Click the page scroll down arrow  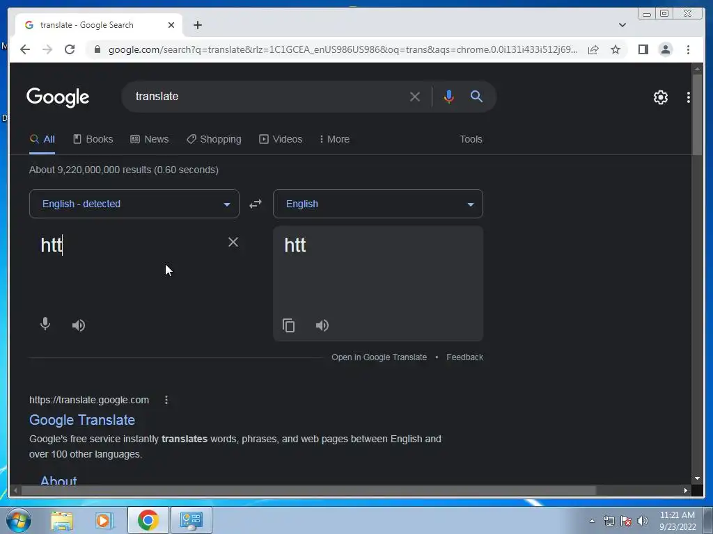click(x=697, y=478)
